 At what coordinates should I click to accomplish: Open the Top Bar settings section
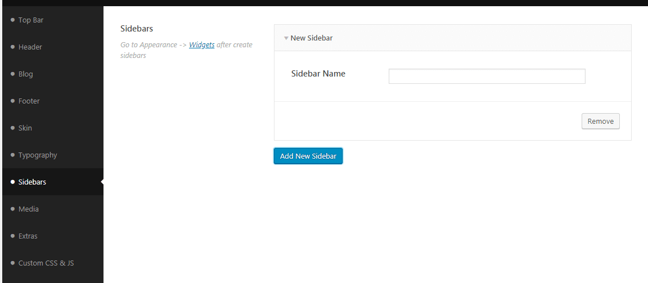pos(30,20)
